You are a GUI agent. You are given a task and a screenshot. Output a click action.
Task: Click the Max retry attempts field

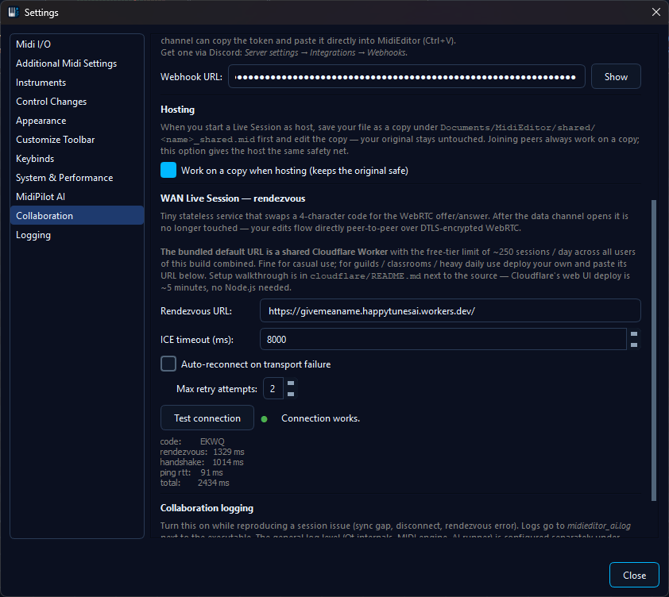click(x=273, y=388)
